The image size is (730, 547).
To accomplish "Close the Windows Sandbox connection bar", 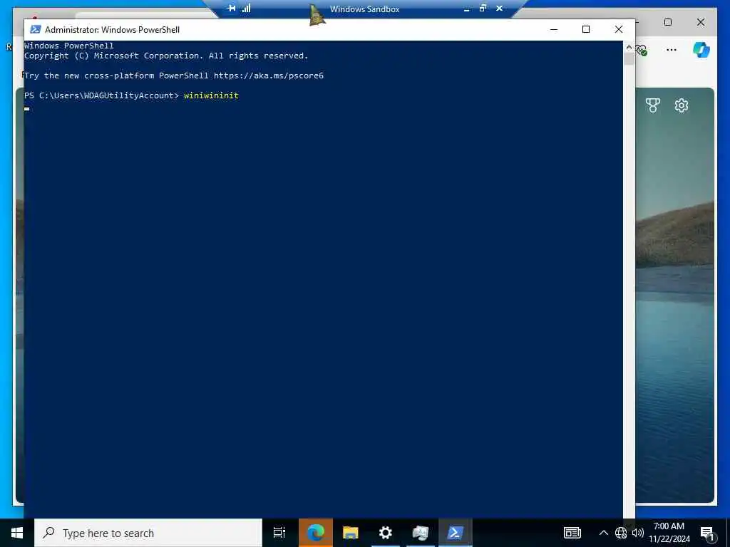I will [x=499, y=9].
